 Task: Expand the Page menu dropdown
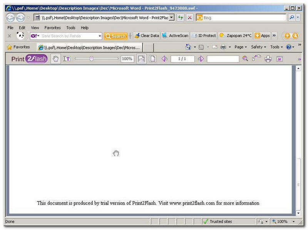point(241,47)
